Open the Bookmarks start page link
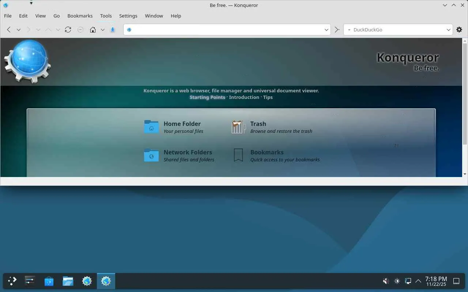 coord(267,152)
